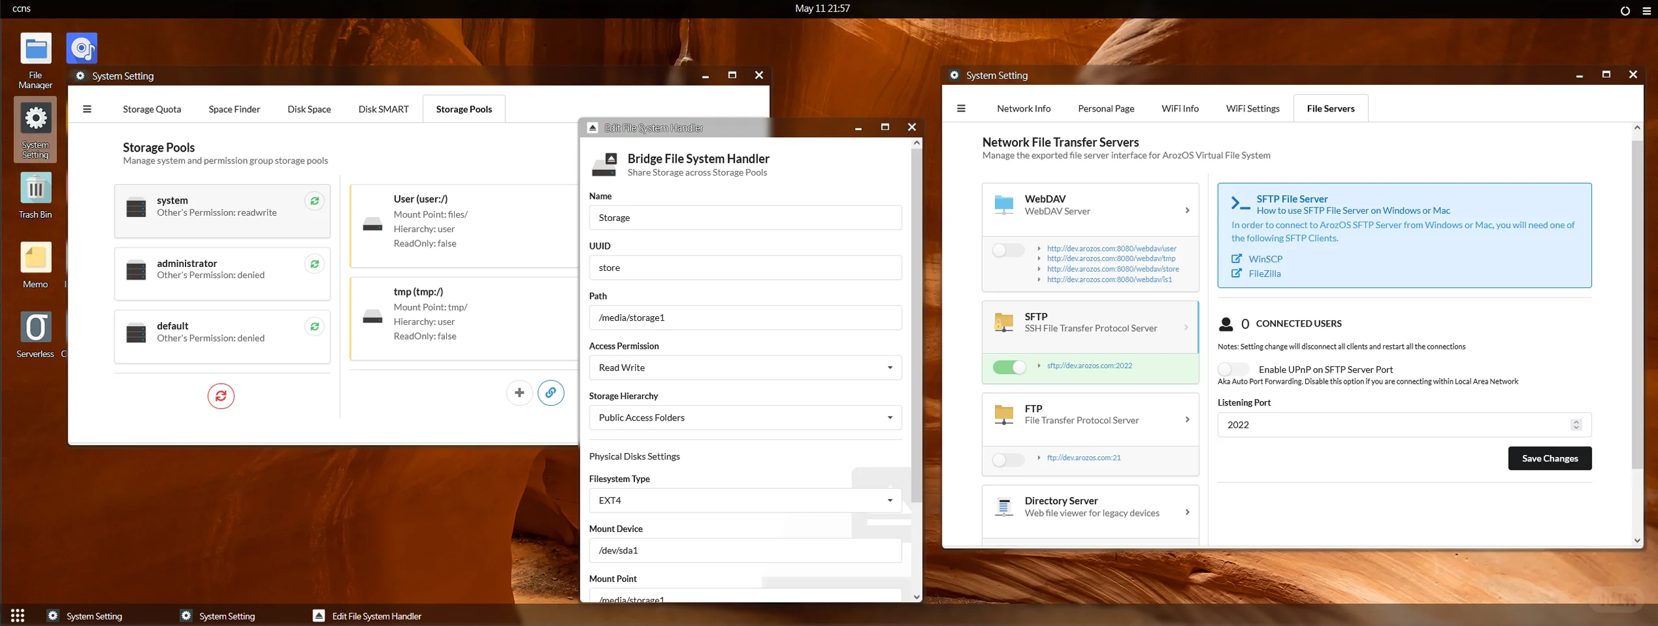Click the plus icon to add storage
Image resolution: width=1658 pixels, height=626 pixels.
pyautogui.click(x=519, y=393)
